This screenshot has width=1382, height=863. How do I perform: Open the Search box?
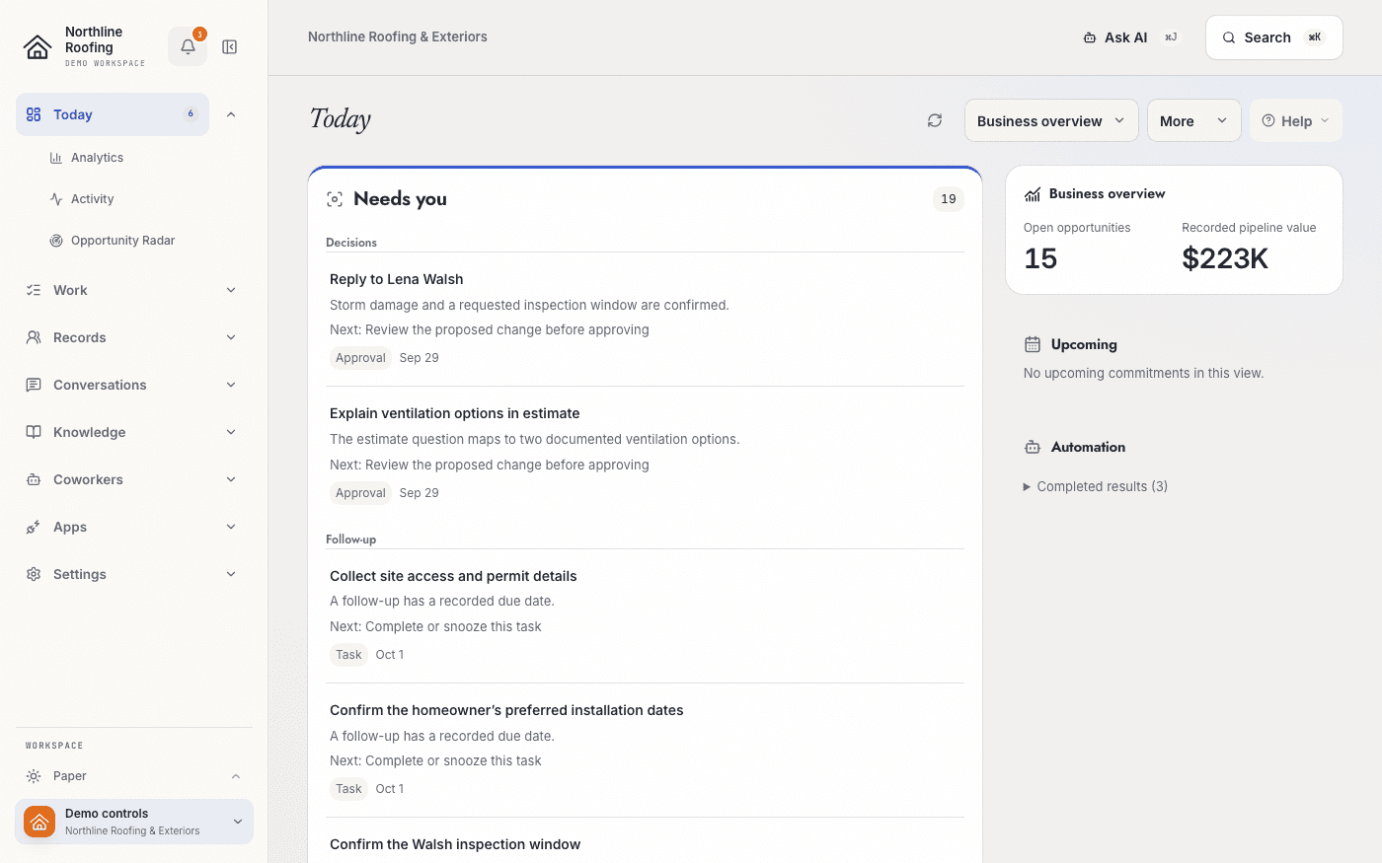click(x=1273, y=37)
